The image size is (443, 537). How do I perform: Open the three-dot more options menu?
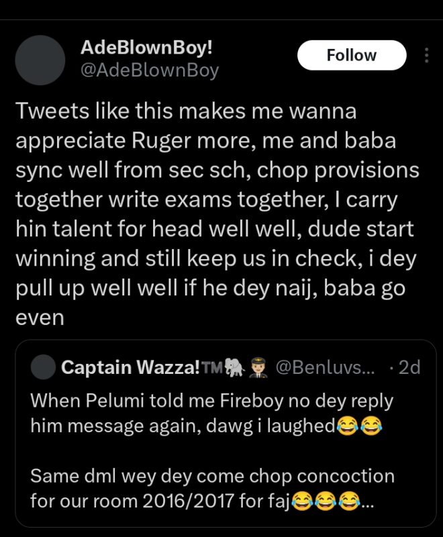pyautogui.click(x=427, y=56)
